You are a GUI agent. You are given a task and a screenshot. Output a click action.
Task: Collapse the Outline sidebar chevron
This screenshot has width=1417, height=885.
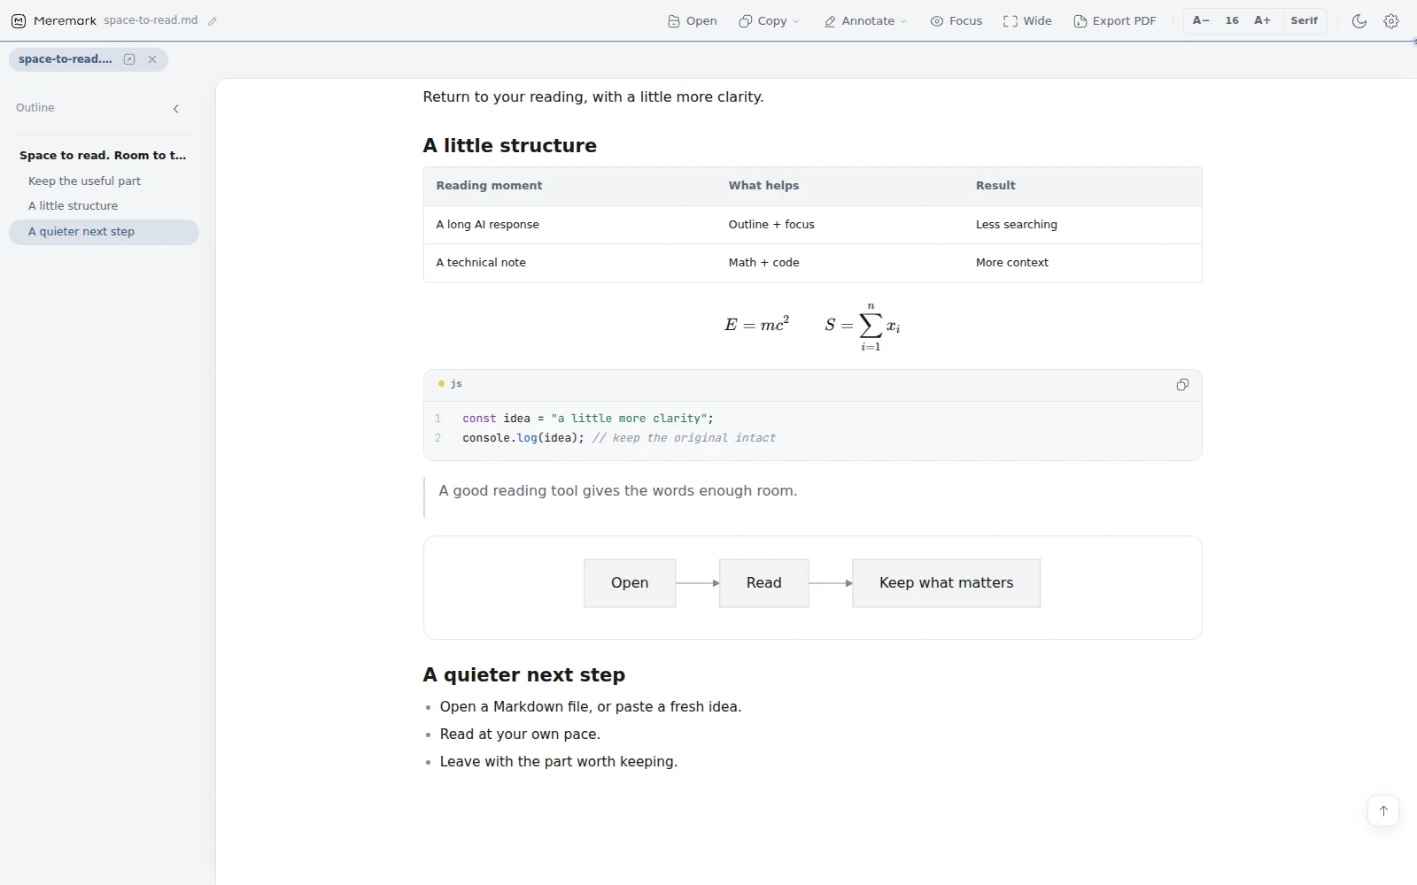click(176, 109)
